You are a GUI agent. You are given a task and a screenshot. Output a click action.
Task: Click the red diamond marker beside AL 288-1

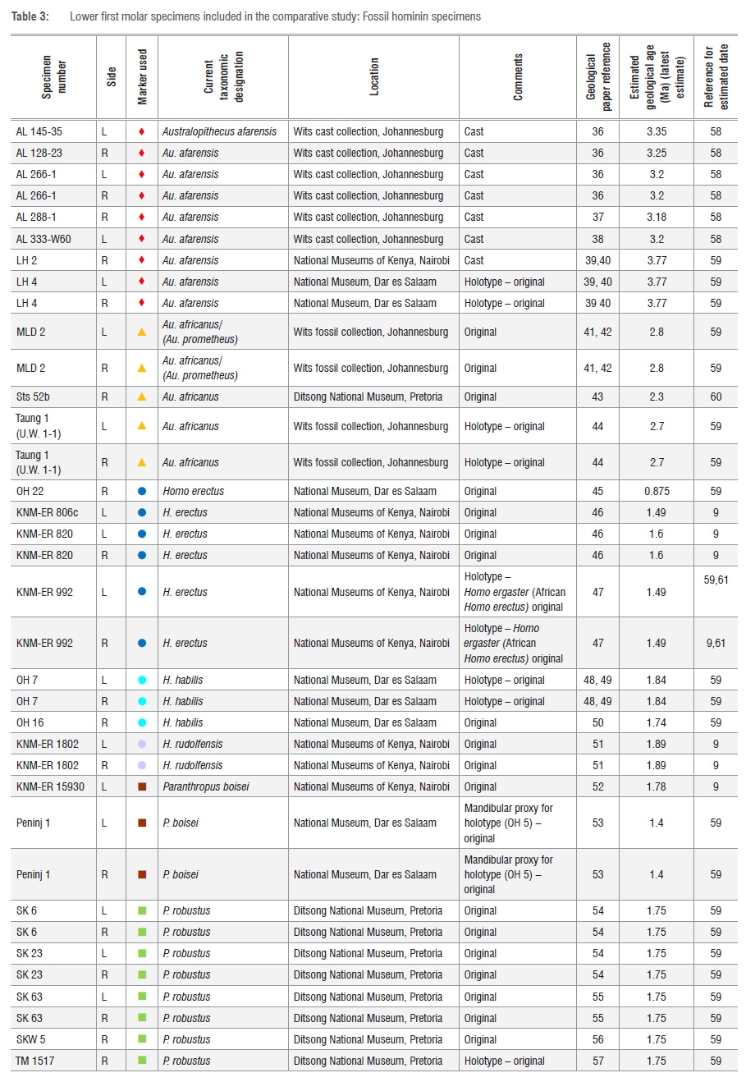[x=142, y=218]
